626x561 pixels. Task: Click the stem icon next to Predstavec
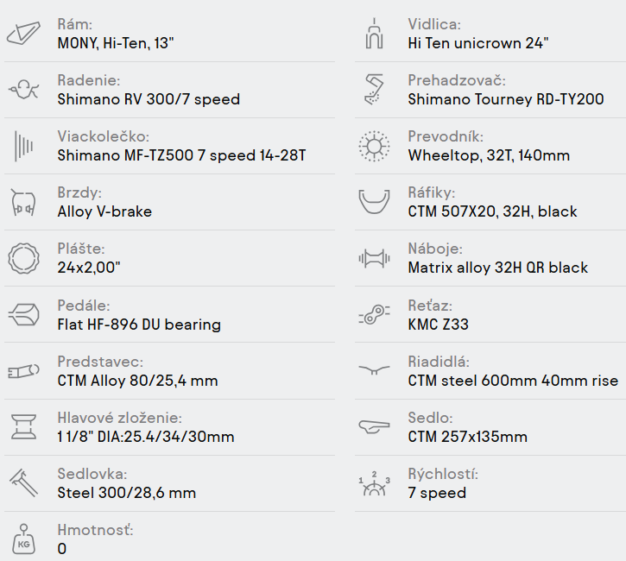tap(23, 371)
